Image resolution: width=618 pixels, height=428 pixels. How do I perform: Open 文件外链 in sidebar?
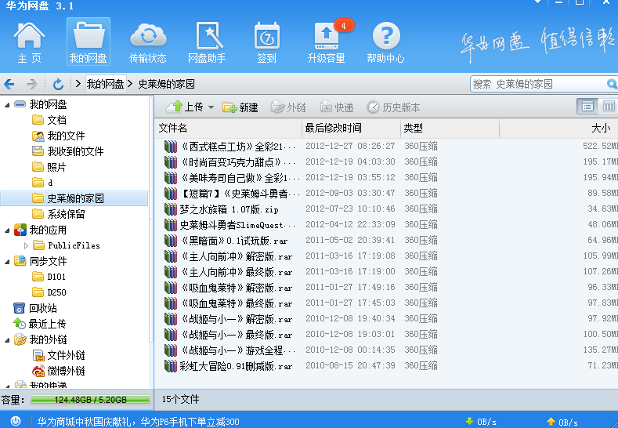tap(59, 355)
